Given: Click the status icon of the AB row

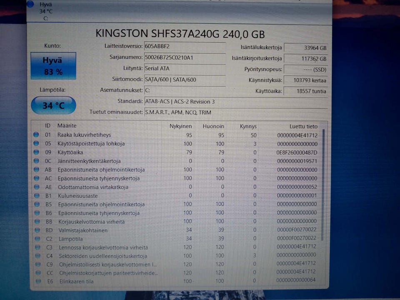Looking at the screenshot, I should pyautogui.click(x=37, y=170).
